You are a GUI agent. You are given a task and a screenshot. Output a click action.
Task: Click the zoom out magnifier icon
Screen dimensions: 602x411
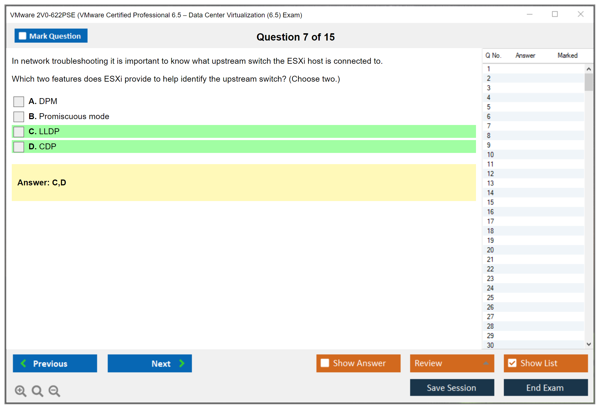coord(54,391)
